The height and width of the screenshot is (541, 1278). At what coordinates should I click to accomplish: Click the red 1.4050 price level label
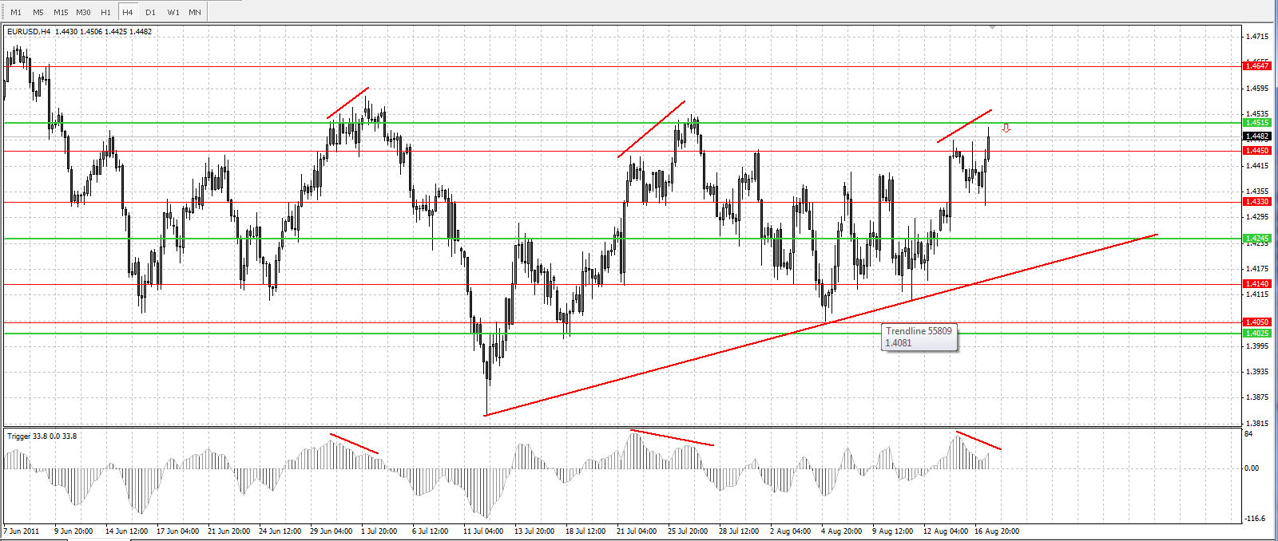point(1257,322)
